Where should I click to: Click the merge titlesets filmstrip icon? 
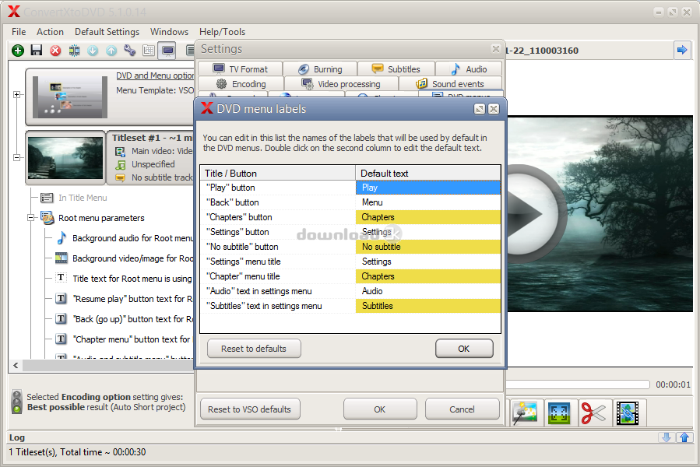pos(74,51)
